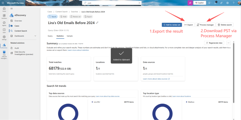
Task: Switch to the Sample tab
Action: click(70, 36)
